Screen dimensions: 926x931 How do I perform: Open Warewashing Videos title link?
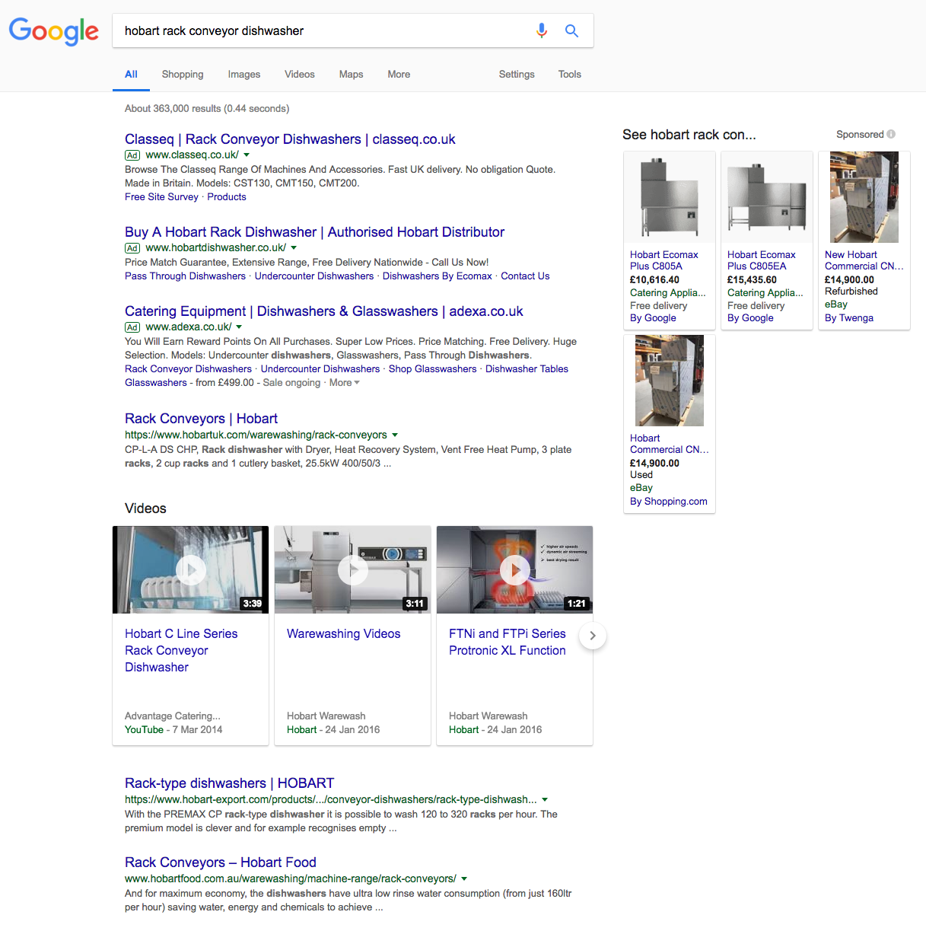point(343,634)
